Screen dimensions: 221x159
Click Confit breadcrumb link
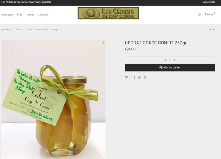(x=18, y=30)
